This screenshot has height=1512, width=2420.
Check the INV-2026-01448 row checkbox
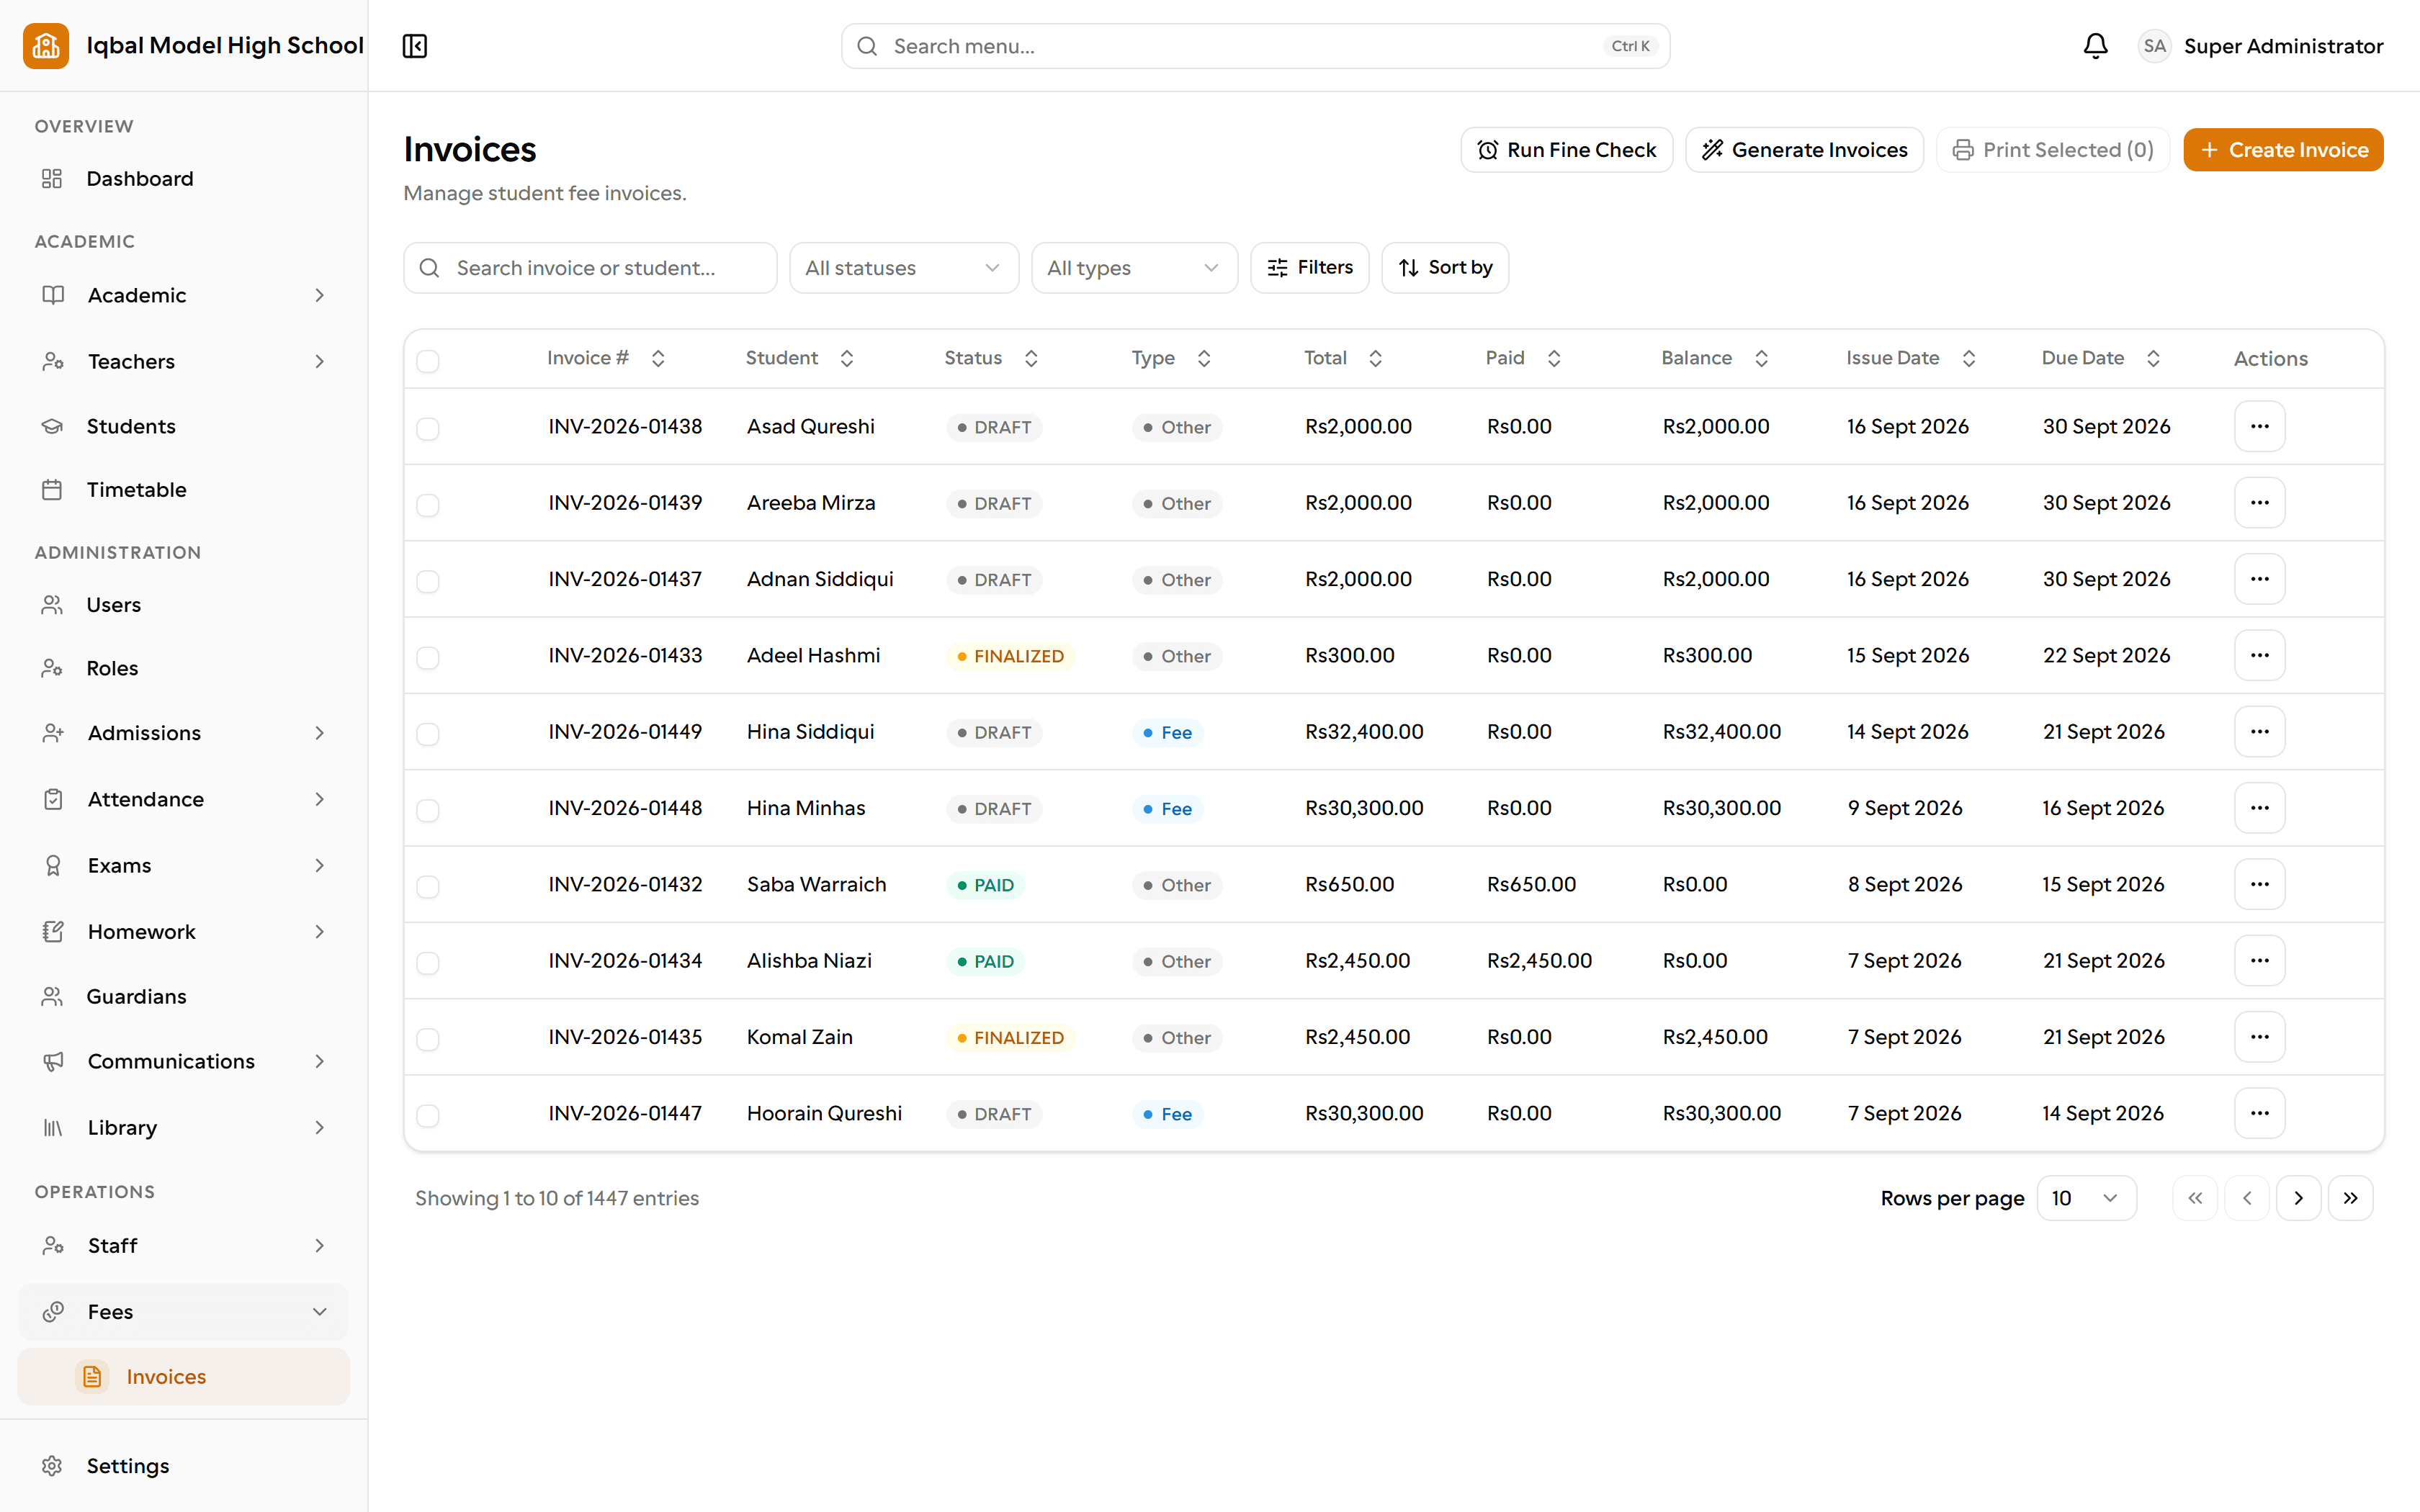coord(428,810)
